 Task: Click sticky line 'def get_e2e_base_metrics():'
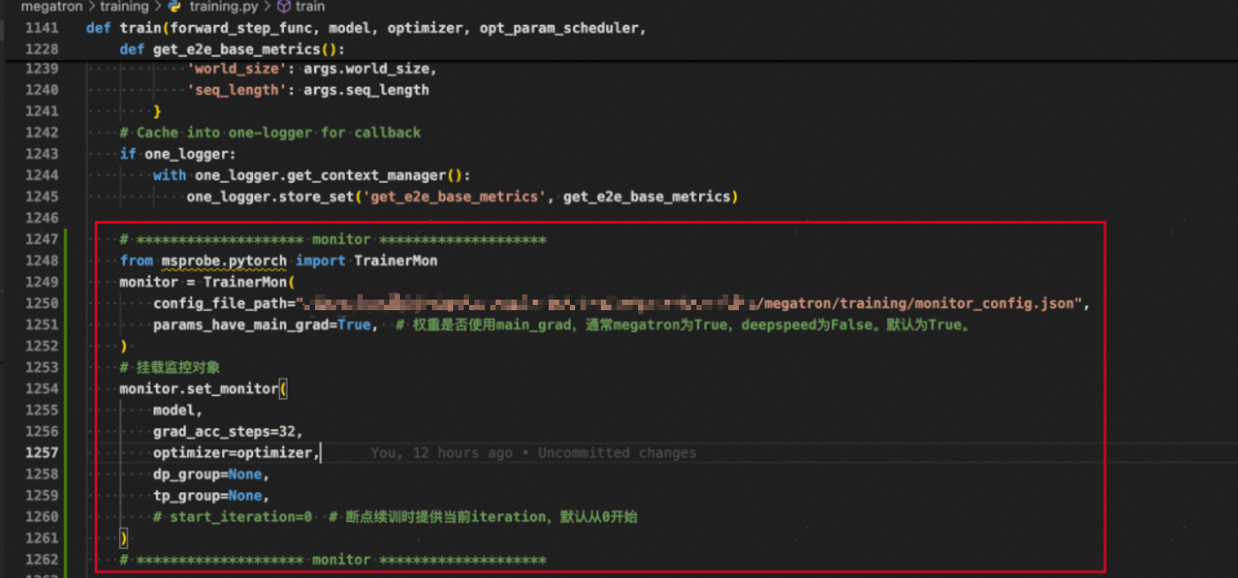[x=232, y=49]
